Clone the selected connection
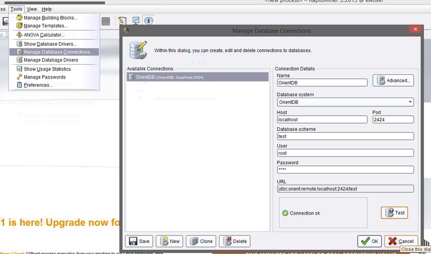431x254 pixels. 201,241
